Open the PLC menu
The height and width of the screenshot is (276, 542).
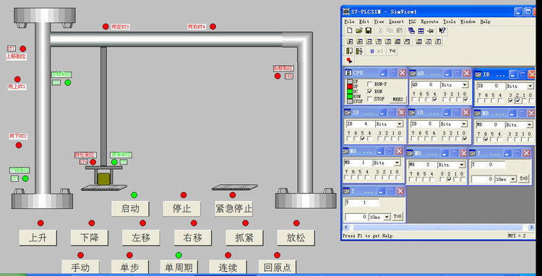(x=412, y=22)
